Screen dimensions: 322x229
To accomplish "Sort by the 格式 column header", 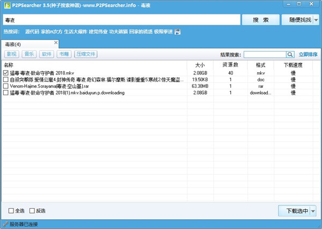I will pos(261,65).
